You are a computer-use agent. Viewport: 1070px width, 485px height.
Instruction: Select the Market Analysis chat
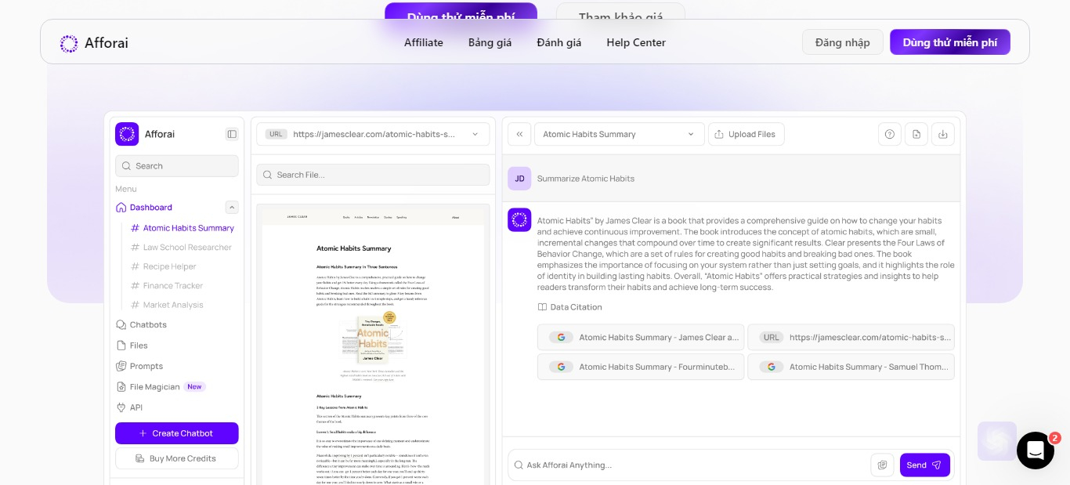[167, 305]
